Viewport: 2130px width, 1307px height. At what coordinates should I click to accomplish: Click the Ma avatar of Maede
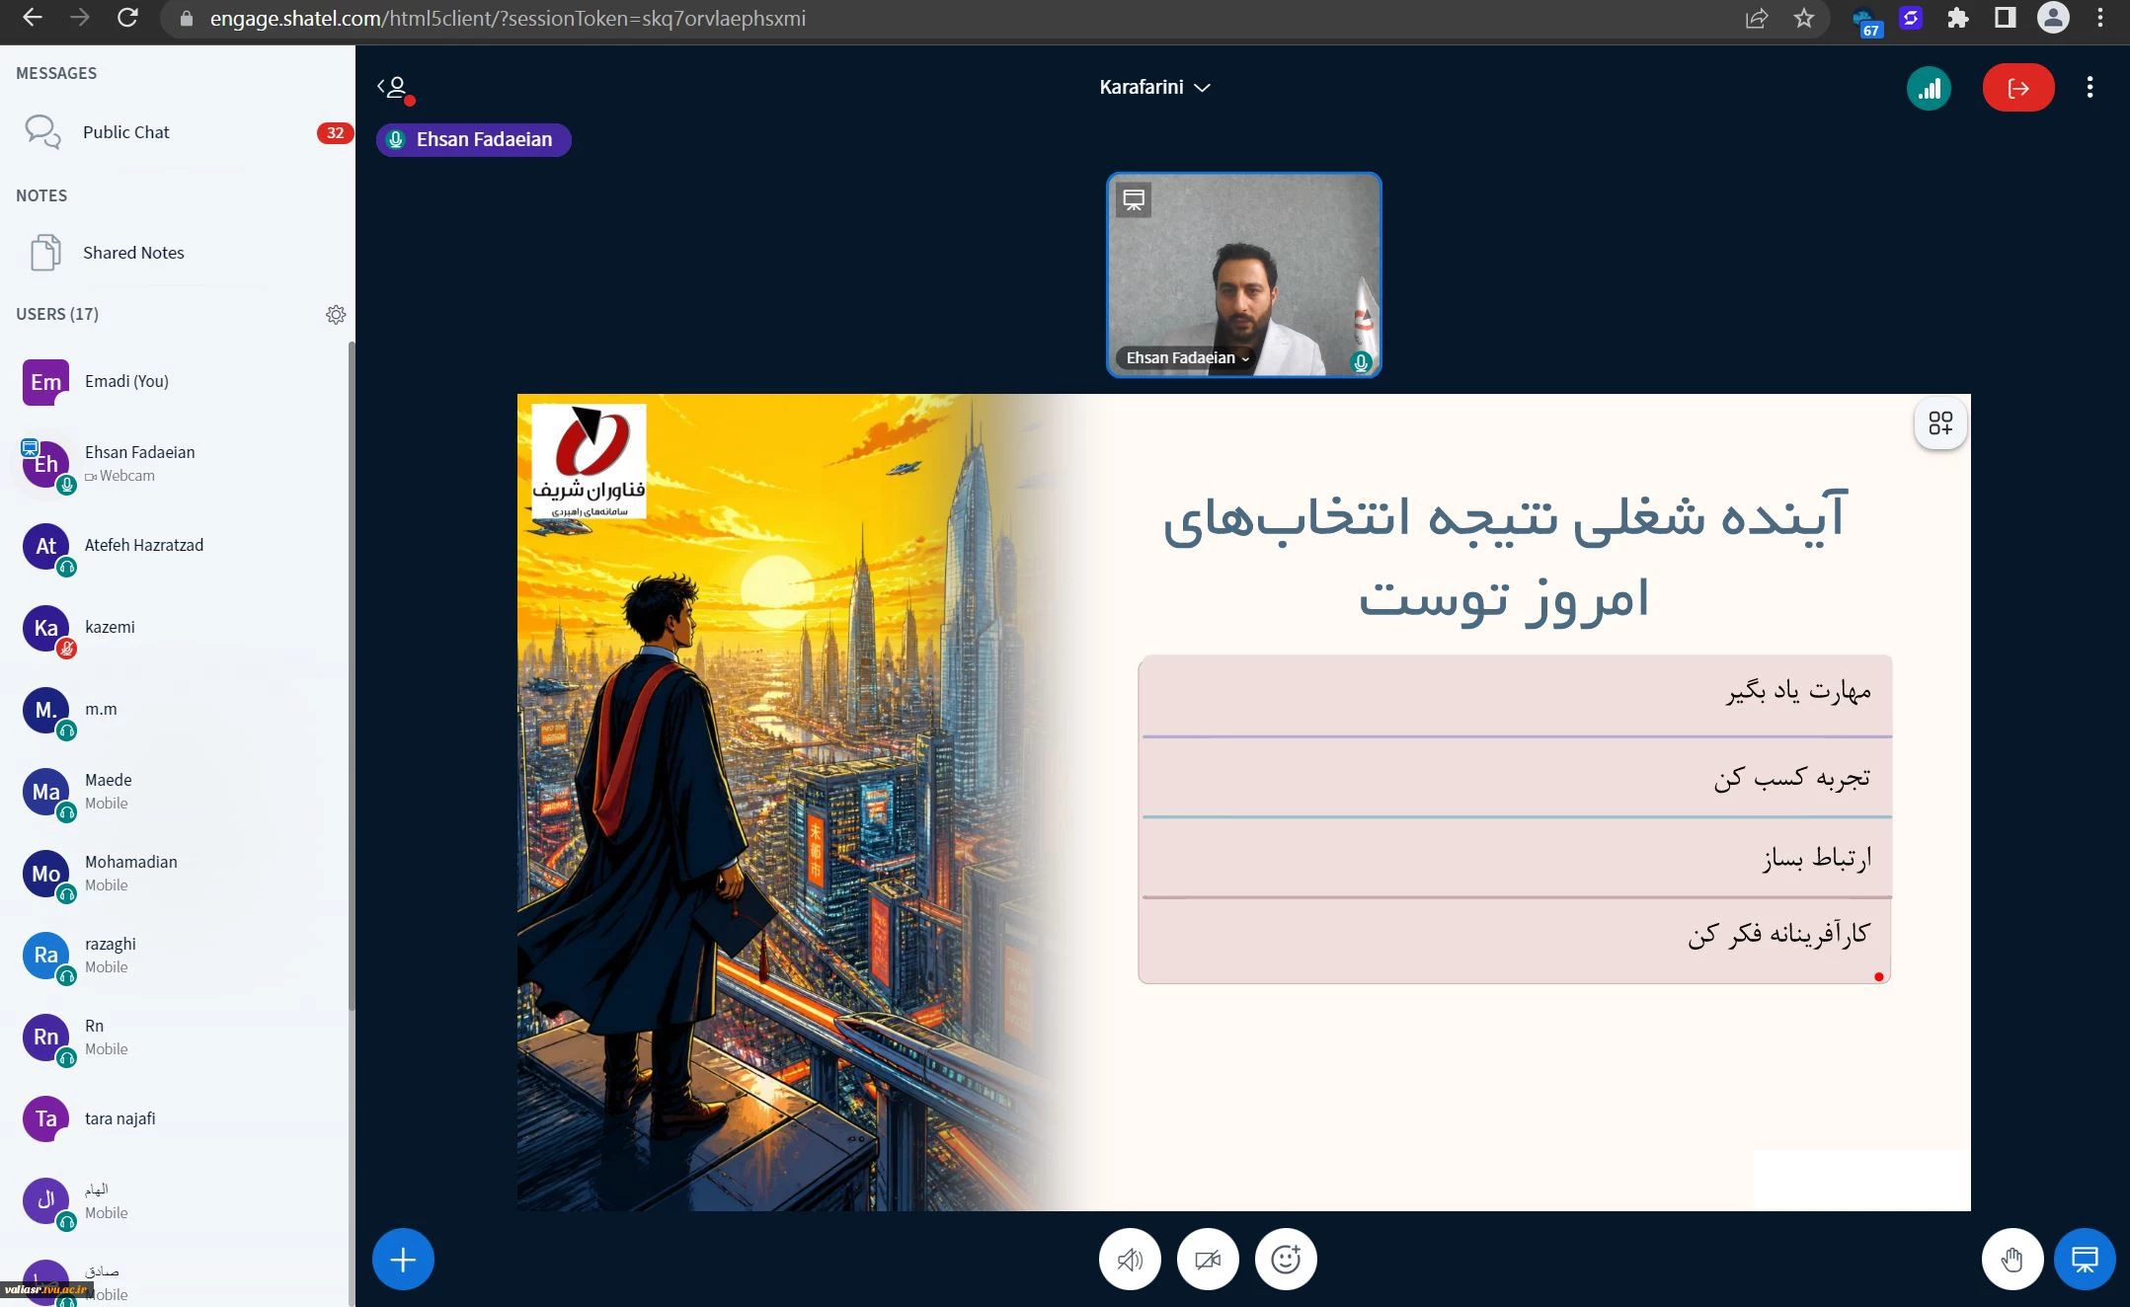(45, 792)
